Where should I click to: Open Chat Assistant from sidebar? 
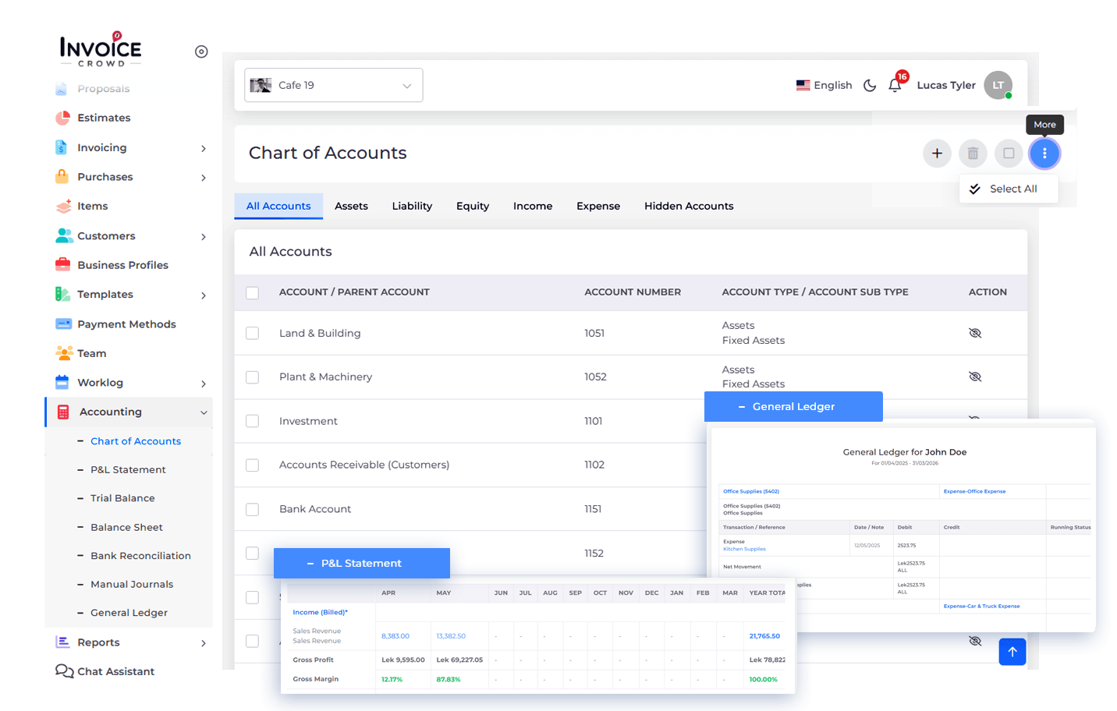click(115, 671)
